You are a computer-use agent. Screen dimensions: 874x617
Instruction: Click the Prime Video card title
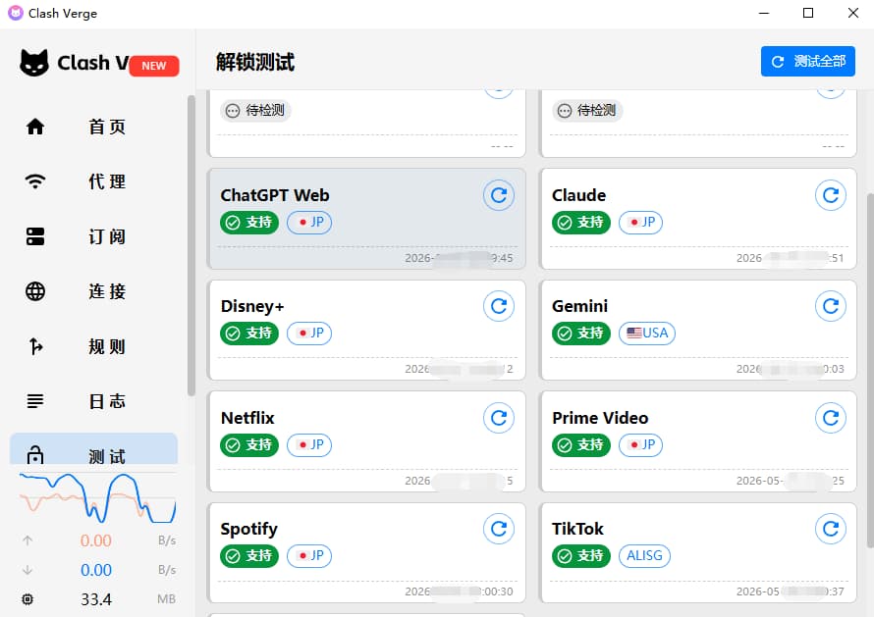(600, 418)
